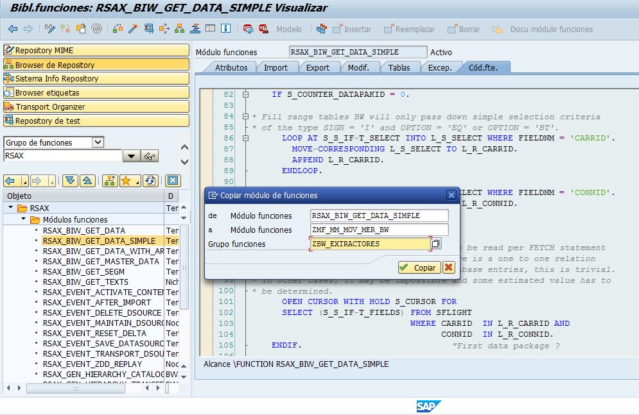Switch to the Modif. tab

pyautogui.click(x=358, y=67)
